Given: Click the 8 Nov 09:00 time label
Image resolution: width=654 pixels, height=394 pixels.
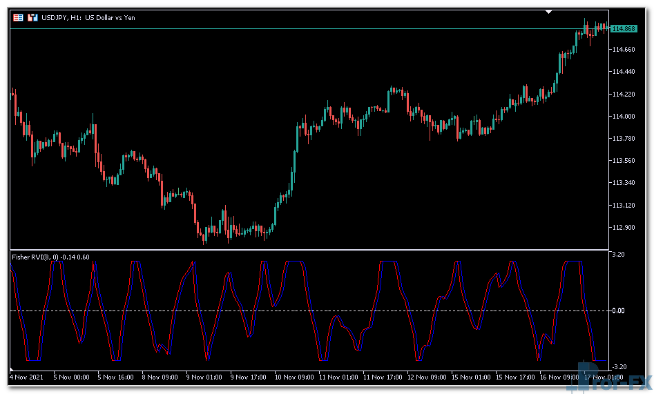Looking at the screenshot, I should click(x=161, y=377).
